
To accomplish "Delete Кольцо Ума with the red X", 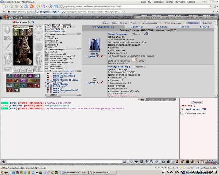I will point(101,82).
